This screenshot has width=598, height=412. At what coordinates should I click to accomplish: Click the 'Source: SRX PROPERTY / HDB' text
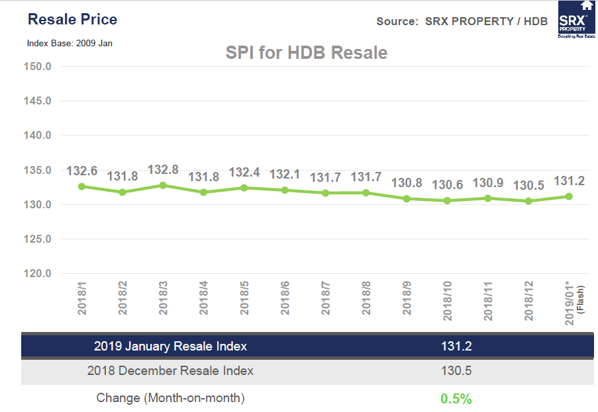[x=462, y=21]
